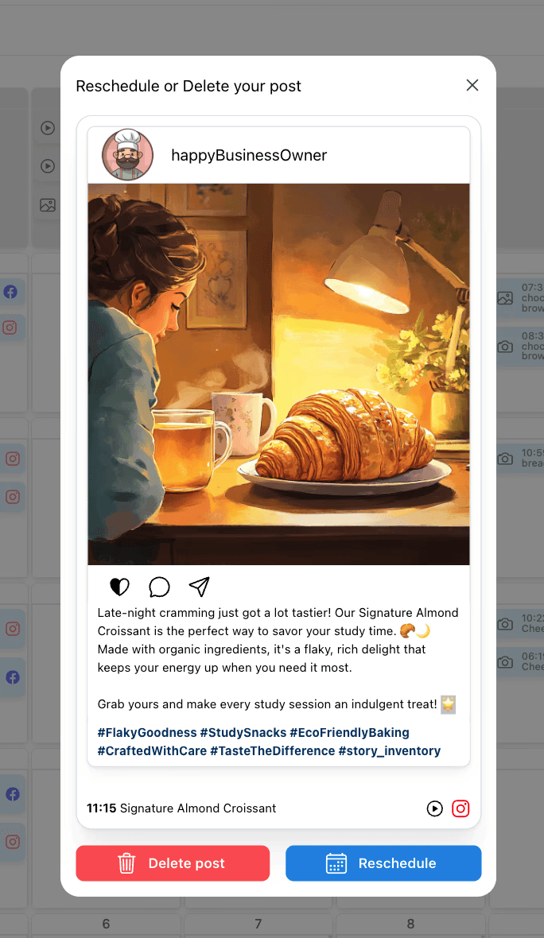Click the #StudySnacks hashtag
The height and width of the screenshot is (938, 544).
(243, 733)
